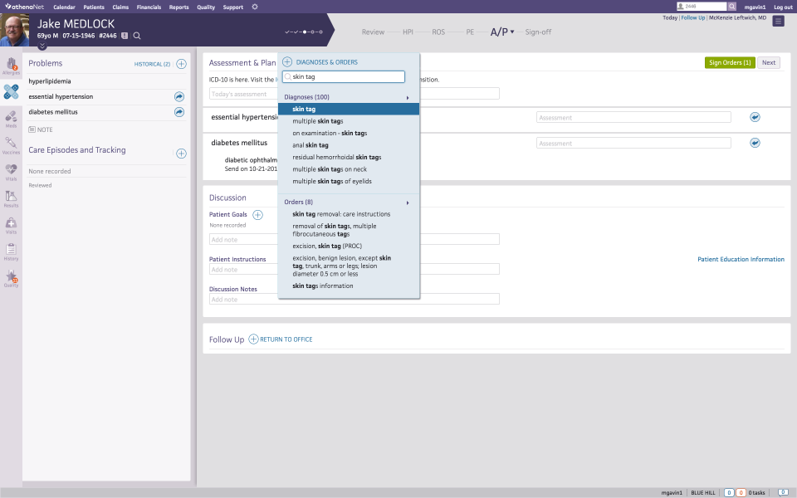Click the top-right search magnifier button
Screen dimensions: 797x498
coord(731,6)
